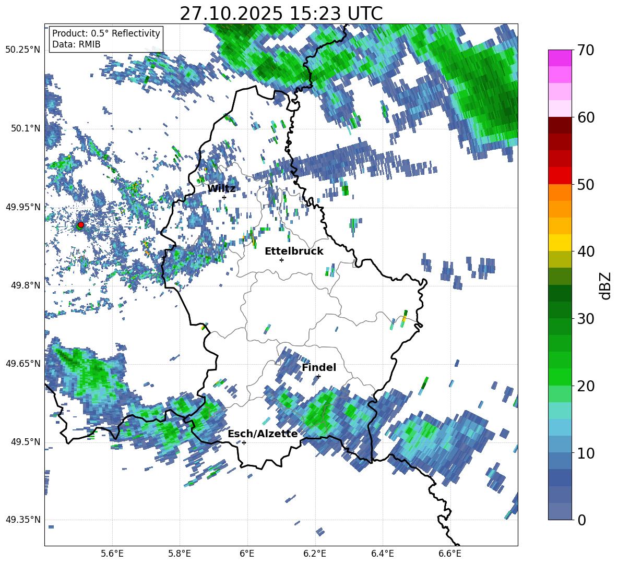
Task: Click the longitude label 6.6°E
Action: [x=450, y=554]
